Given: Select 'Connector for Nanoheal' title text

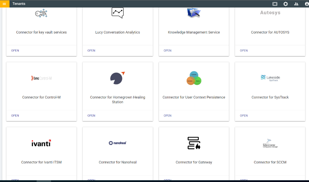Looking at the screenshot, I should click(x=118, y=162).
